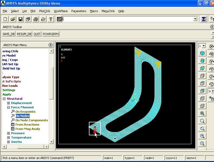Rotate the model about +Y axis

(211, 61)
